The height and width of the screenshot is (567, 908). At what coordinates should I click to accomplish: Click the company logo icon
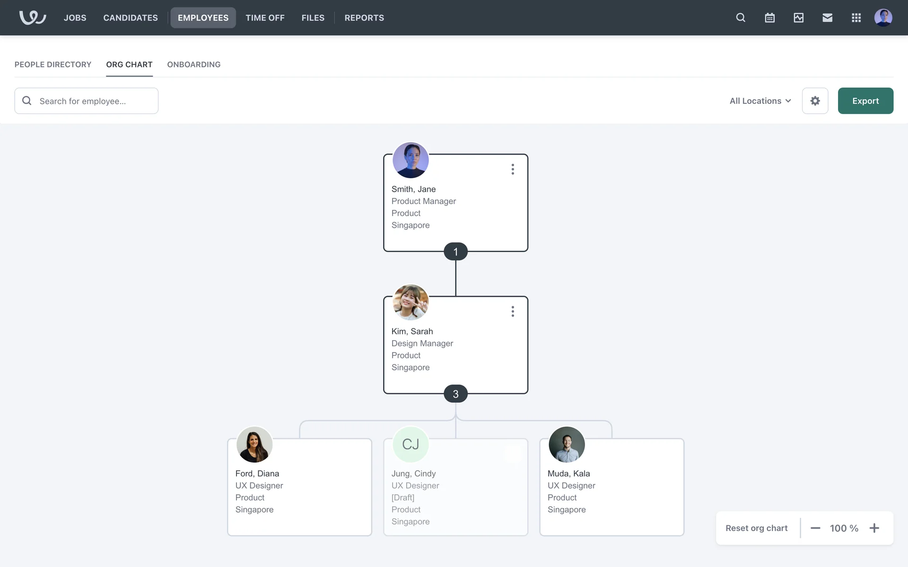click(32, 17)
